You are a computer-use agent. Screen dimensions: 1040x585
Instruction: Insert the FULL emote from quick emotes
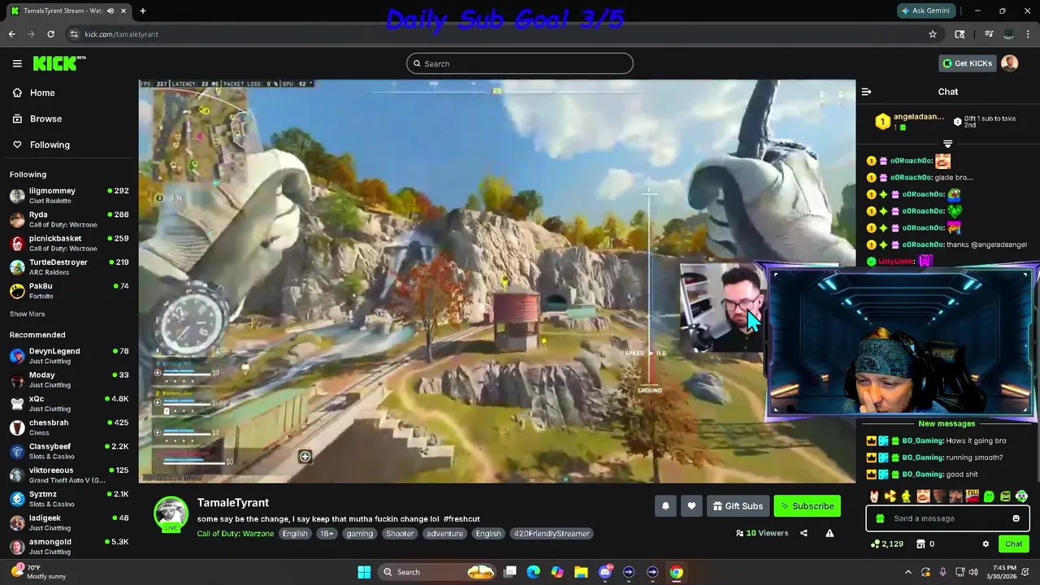972,496
